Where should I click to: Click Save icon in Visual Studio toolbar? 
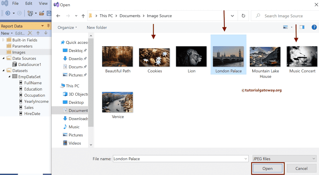click(x=49, y=13)
